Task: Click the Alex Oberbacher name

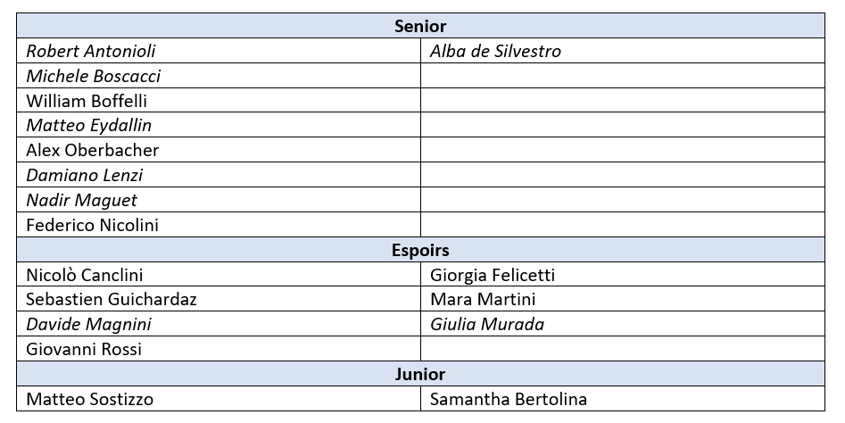Action: [x=92, y=150]
